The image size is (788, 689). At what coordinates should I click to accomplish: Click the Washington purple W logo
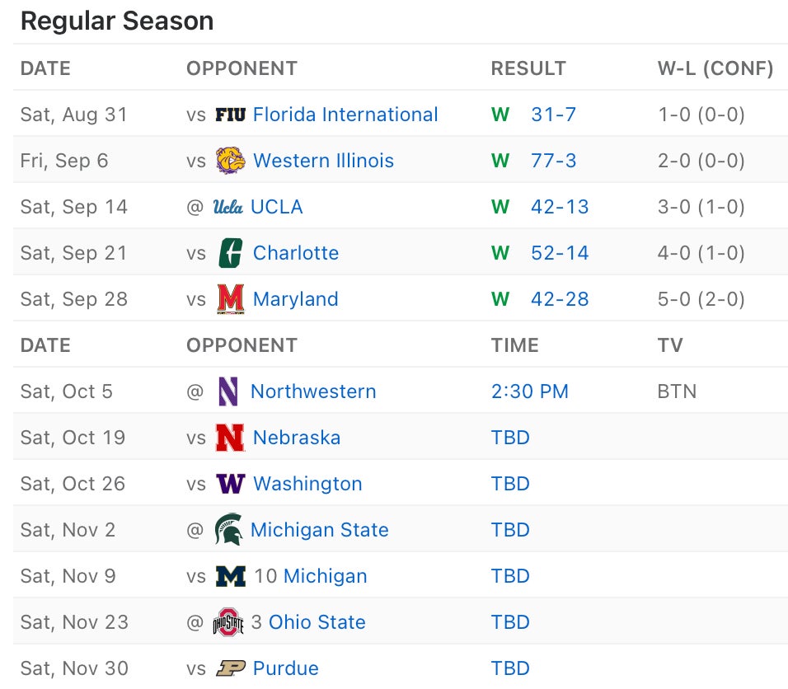tap(231, 484)
